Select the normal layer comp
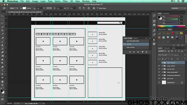This screenshot has height=105, width=187. point(136,44)
